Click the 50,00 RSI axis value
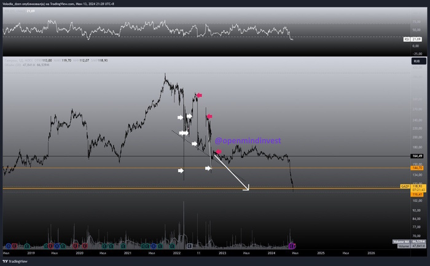The width and height of the screenshot is (430, 266). click(x=416, y=30)
